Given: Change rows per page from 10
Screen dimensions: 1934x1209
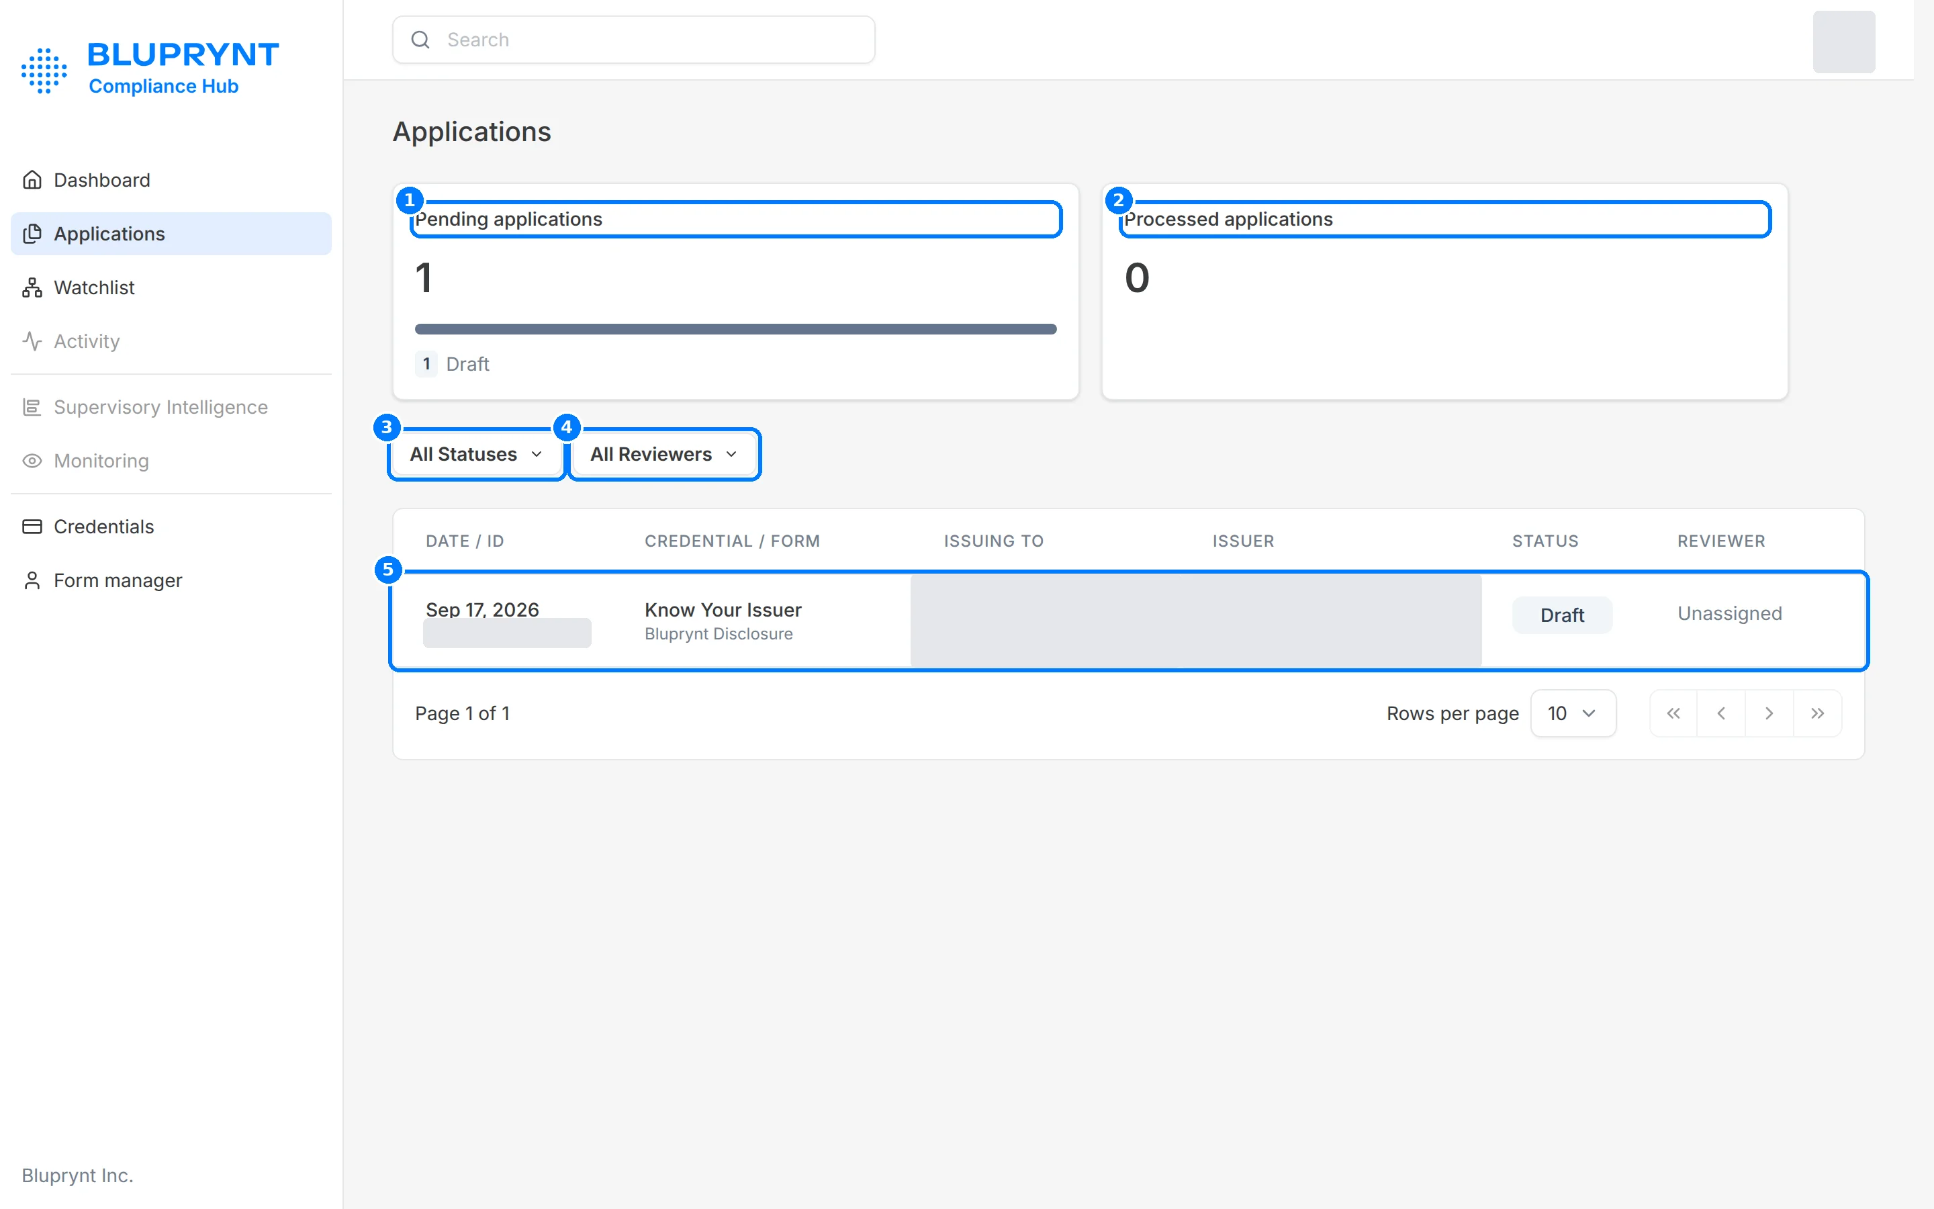Looking at the screenshot, I should [x=1573, y=713].
